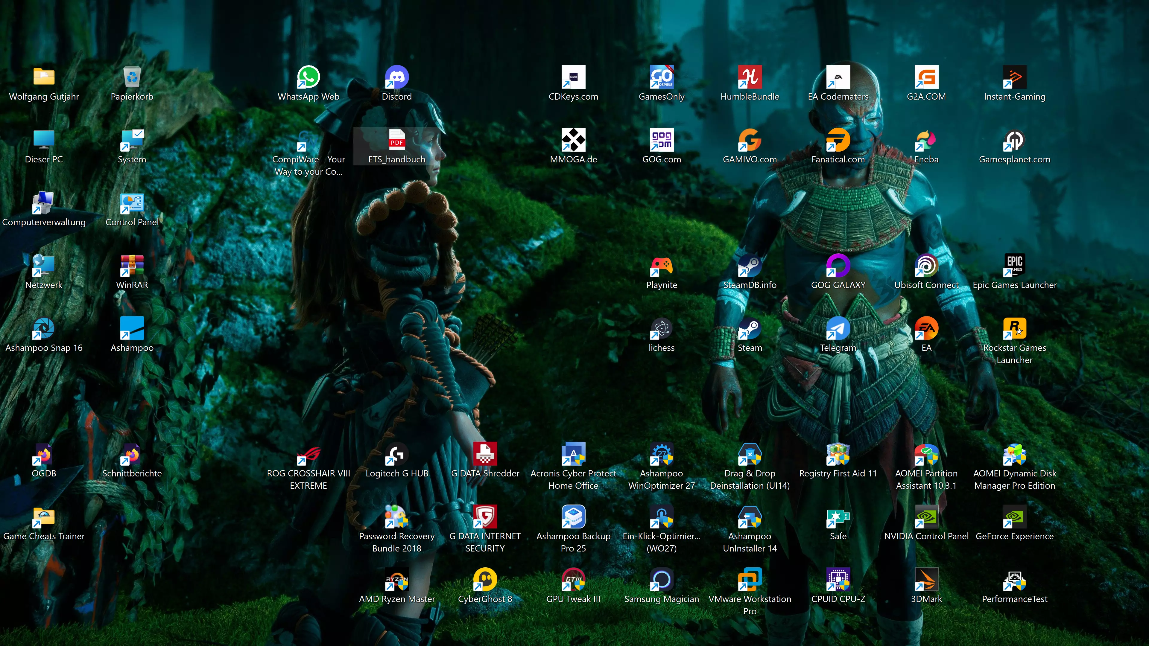
Task: Open the System shortcut icon
Action: 132,140
